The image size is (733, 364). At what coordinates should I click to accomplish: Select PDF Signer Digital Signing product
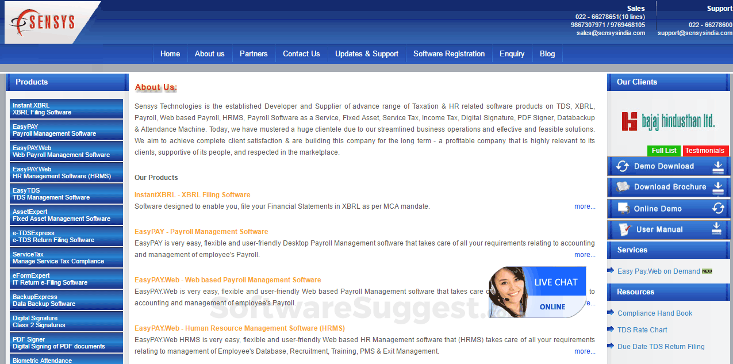pos(66,343)
